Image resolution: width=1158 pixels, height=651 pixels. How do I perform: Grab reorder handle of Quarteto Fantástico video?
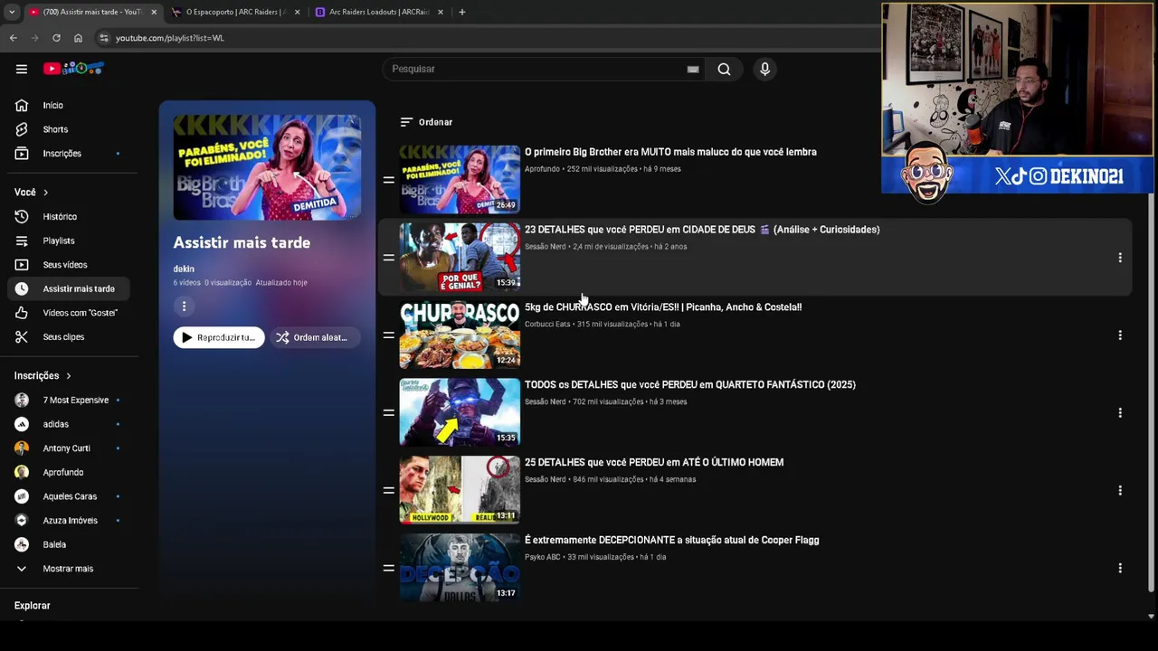(x=389, y=413)
